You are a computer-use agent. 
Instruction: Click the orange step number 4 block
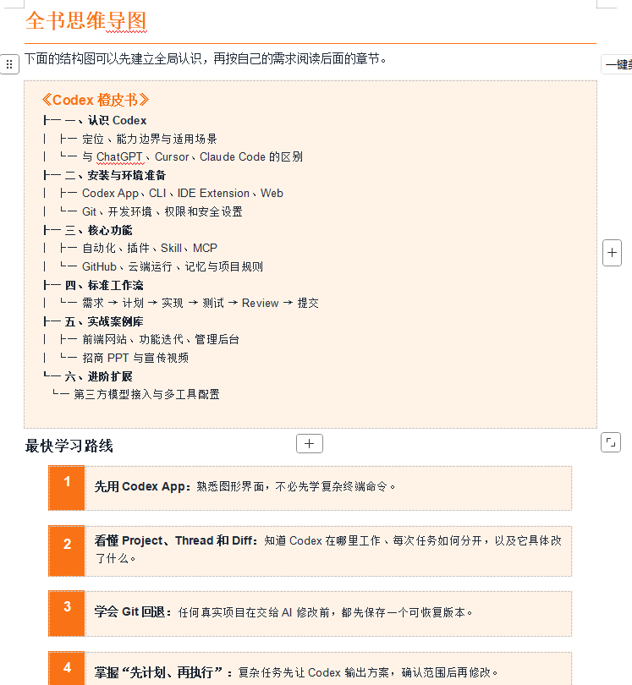coord(67,669)
